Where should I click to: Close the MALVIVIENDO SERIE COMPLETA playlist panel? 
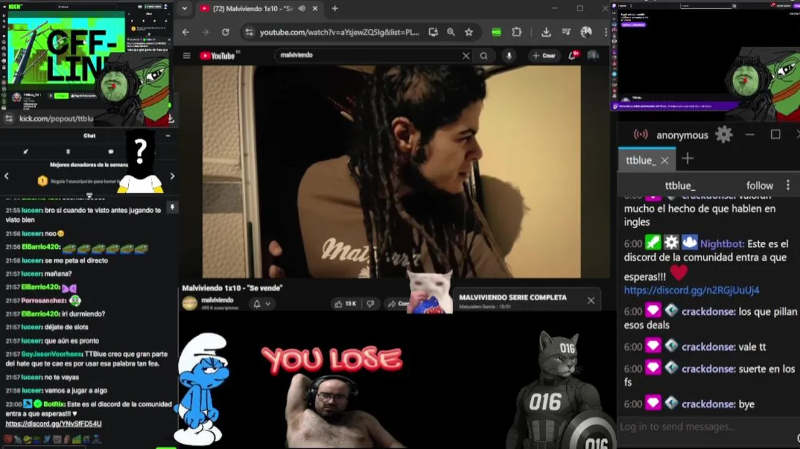pyautogui.click(x=591, y=301)
